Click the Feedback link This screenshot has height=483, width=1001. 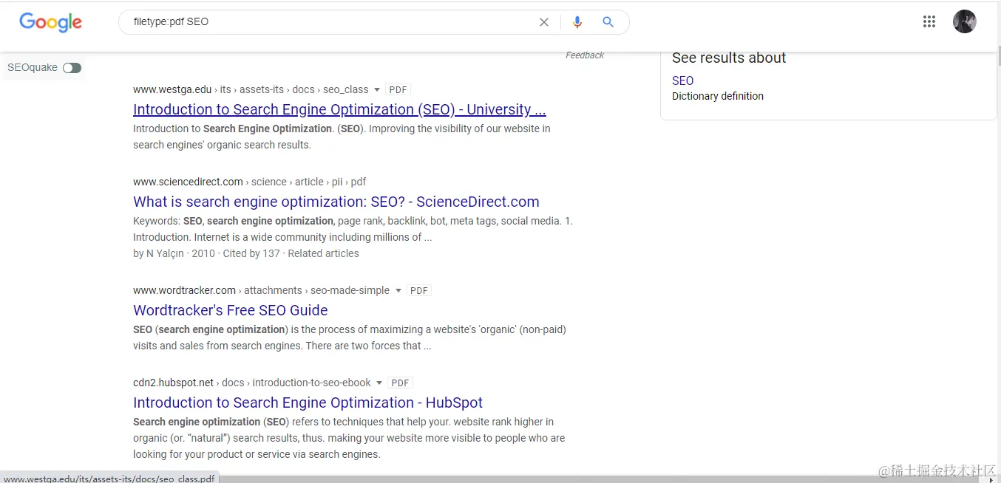pos(585,55)
